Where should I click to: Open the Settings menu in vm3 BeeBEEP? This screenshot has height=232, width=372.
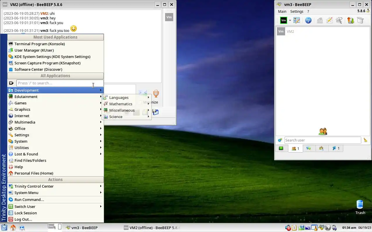[297, 11]
